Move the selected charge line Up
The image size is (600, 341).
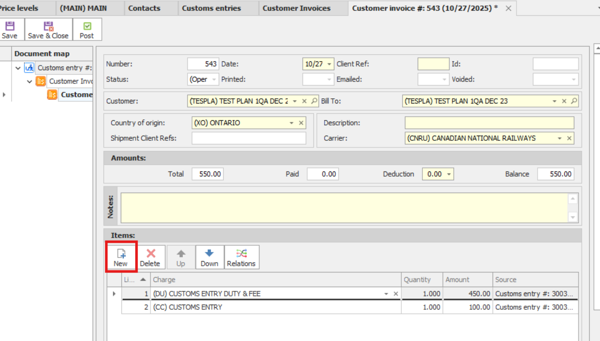pyautogui.click(x=181, y=257)
